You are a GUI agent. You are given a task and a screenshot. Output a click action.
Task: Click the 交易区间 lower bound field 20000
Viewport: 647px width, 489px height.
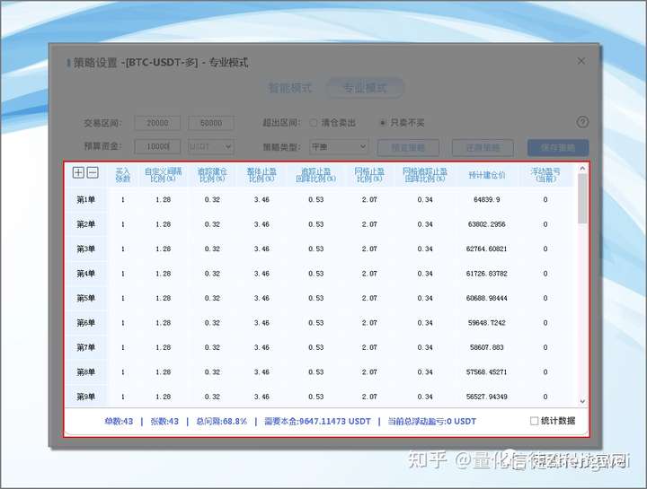(x=157, y=123)
